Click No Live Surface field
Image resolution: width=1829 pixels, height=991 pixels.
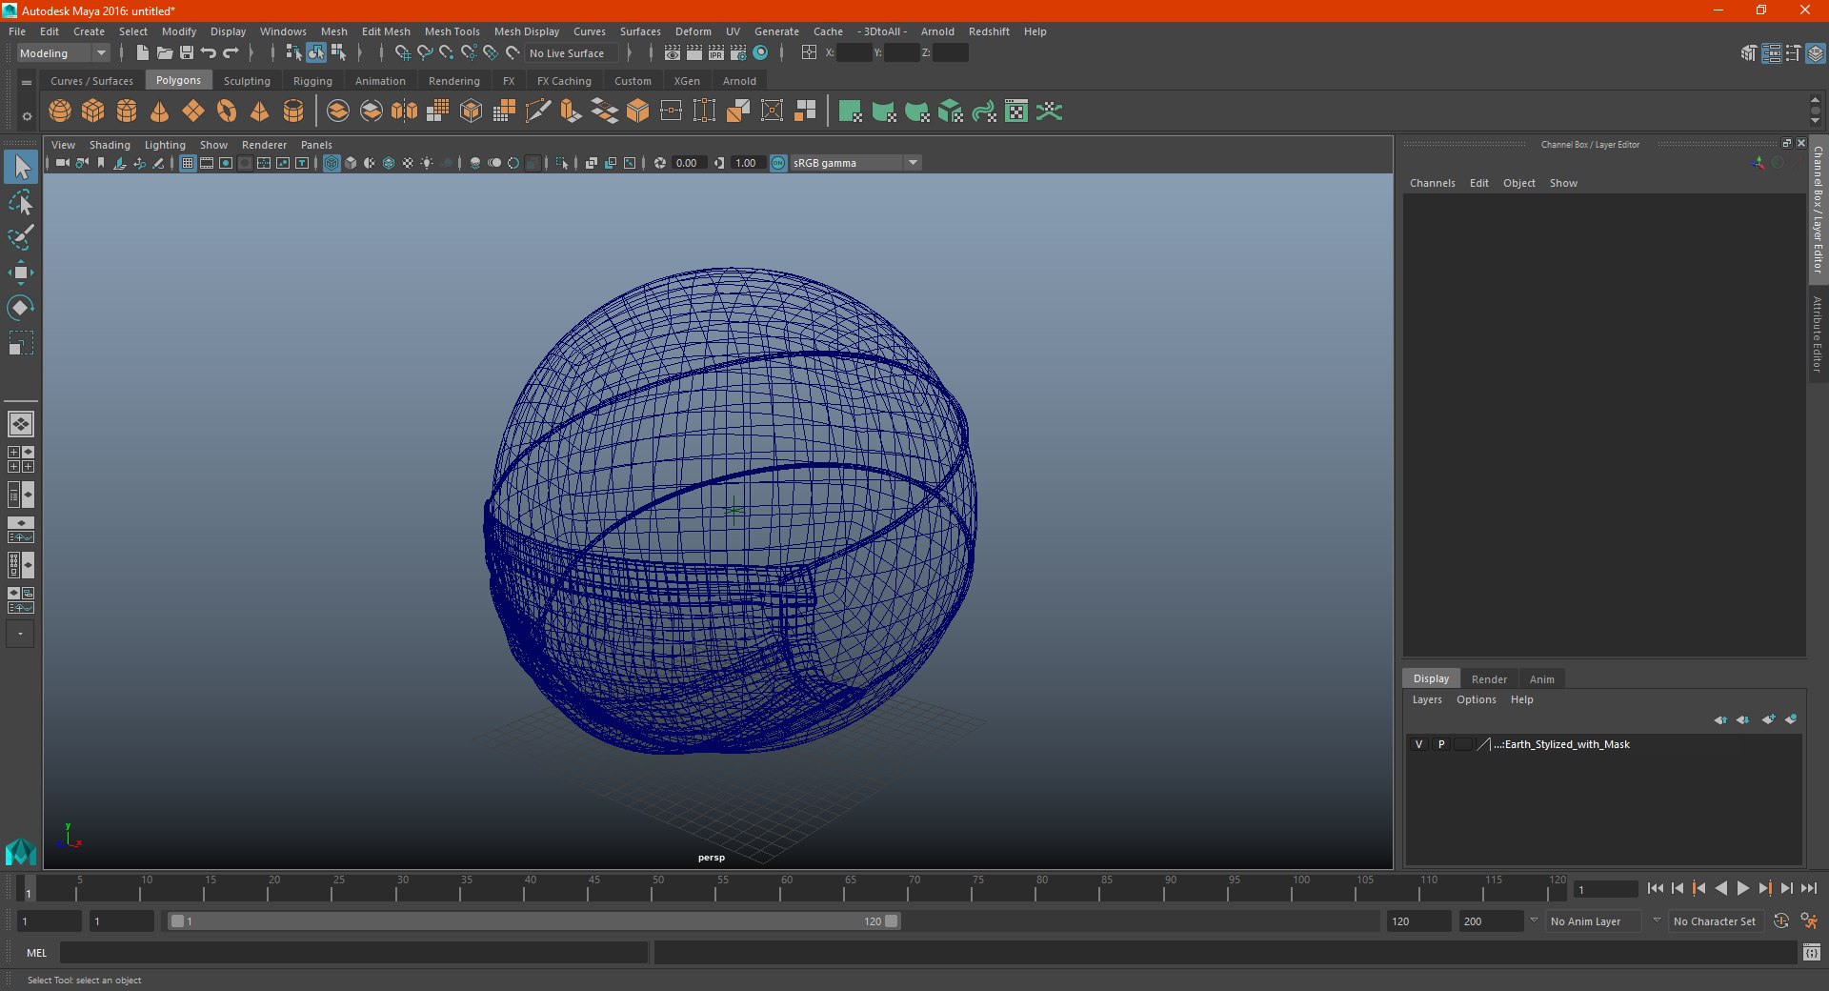[x=572, y=53]
